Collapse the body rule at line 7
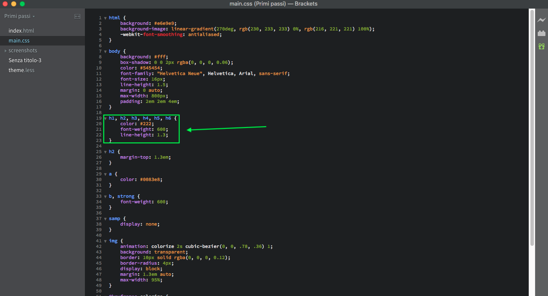This screenshot has width=548, height=296. tap(105, 51)
